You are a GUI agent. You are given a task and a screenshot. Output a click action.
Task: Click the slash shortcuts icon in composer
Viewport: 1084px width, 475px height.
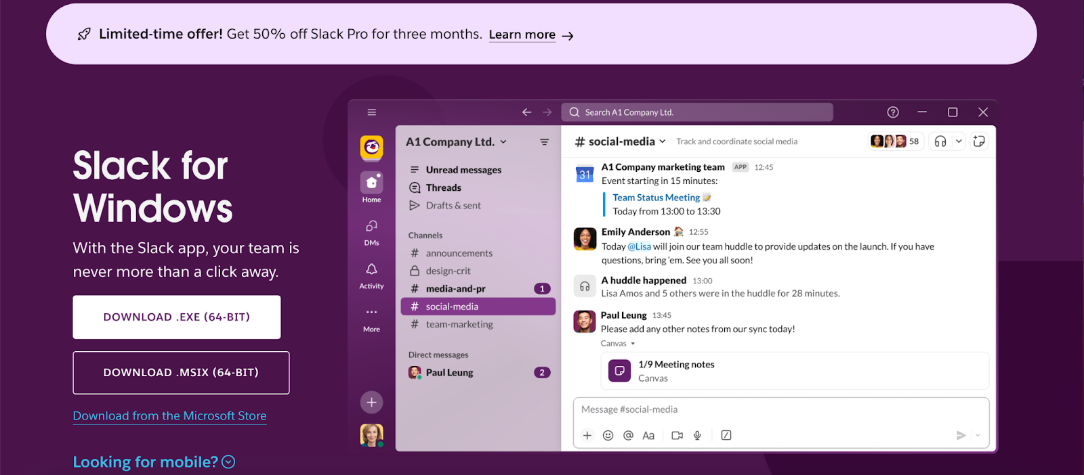pos(726,435)
